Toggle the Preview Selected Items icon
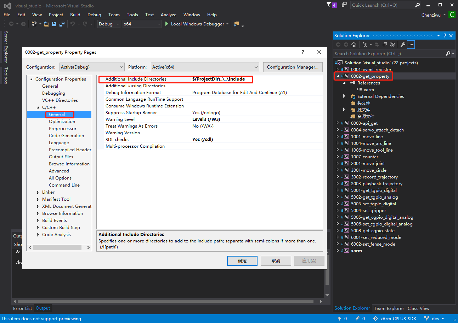This screenshot has width=458, height=323. click(x=411, y=45)
